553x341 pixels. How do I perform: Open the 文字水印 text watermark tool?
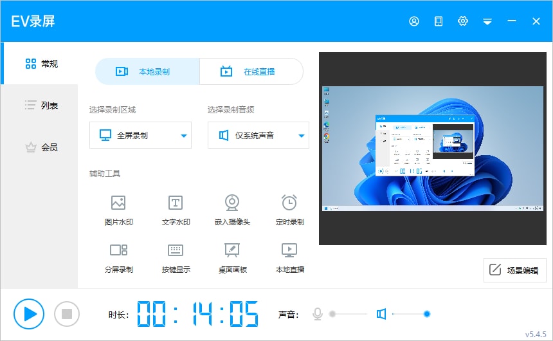click(176, 203)
